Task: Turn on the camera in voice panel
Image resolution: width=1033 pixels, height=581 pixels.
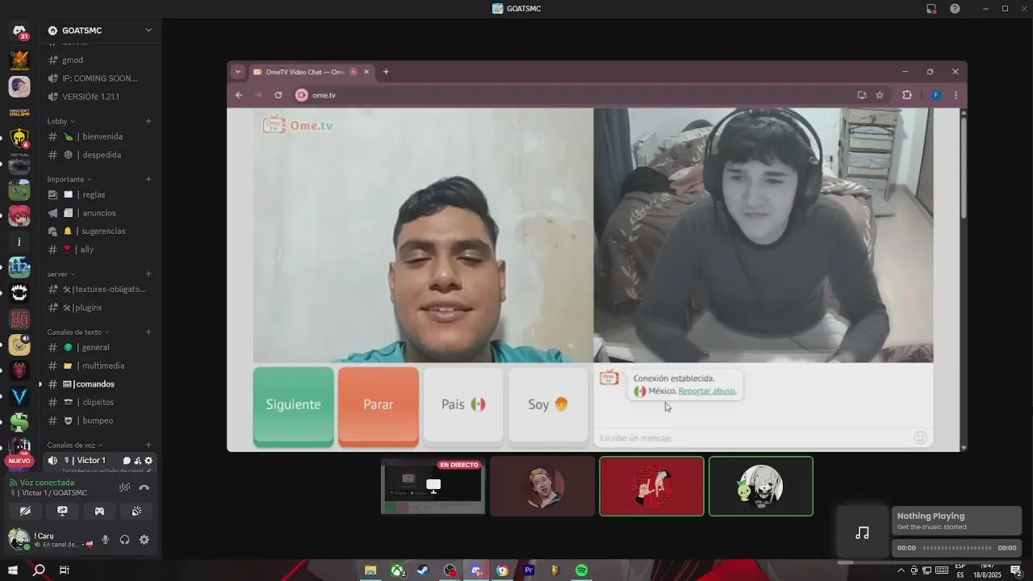Action: (x=25, y=511)
